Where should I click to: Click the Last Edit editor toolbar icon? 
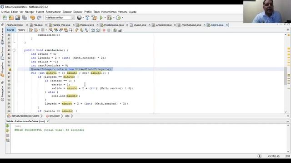point(31,30)
